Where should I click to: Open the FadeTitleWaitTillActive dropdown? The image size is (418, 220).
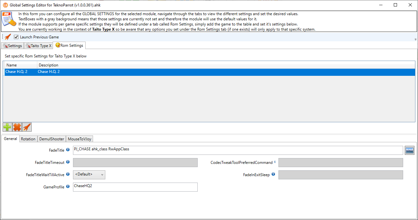(89, 175)
